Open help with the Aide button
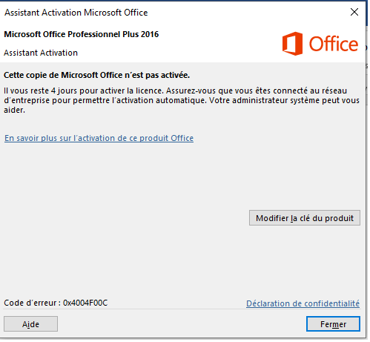The width and height of the screenshot is (370, 342). tap(30, 324)
